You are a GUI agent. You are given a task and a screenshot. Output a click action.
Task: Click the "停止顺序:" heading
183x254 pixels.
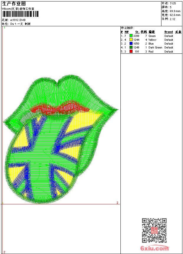click(x=128, y=28)
